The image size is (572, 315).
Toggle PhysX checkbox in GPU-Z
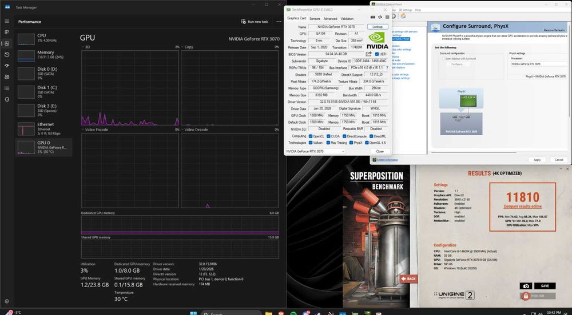[x=351, y=143]
